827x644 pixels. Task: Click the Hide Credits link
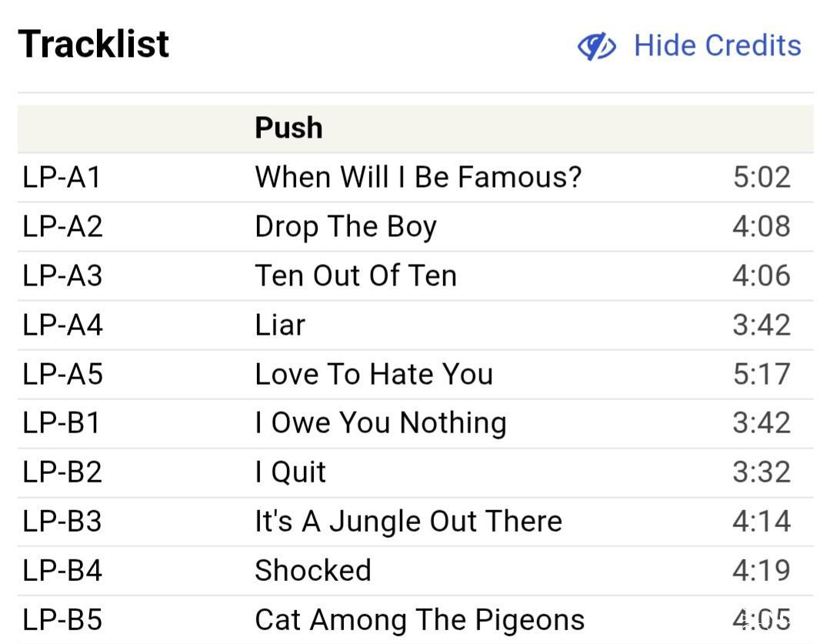(x=717, y=45)
